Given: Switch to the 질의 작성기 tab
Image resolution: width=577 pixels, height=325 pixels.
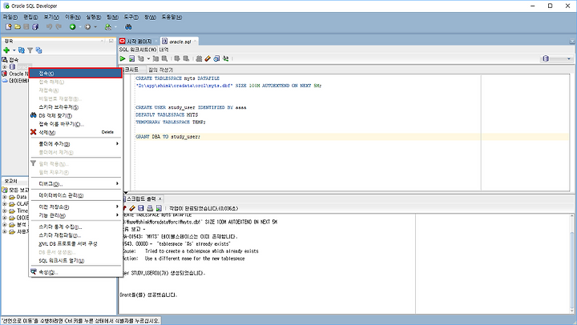Looking at the screenshot, I should pyautogui.click(x=160, y=70).
